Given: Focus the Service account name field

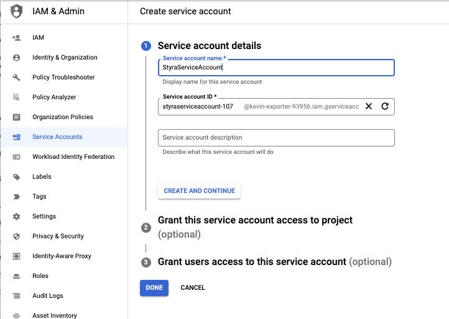Looking at the screenshot, I should [x=276, y=68].
